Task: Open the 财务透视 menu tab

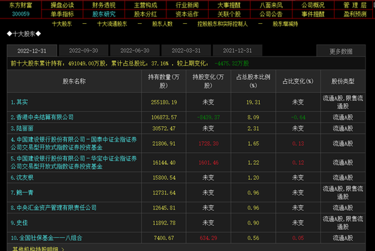Action: [104, 5]
